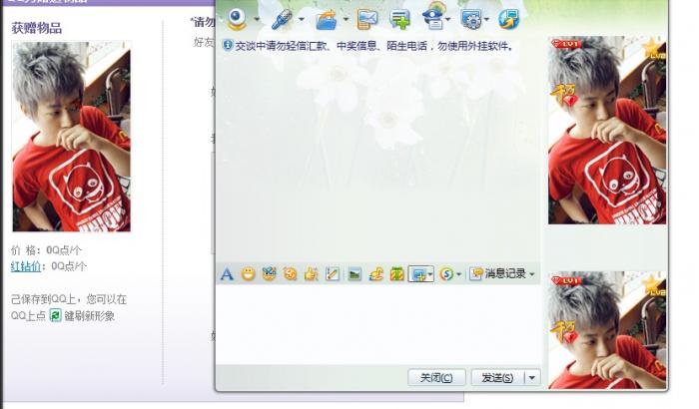The height and width of the screenshot is (409, 699).
Task: Open the smiley emoticon picker
Action: pos(248,274)
